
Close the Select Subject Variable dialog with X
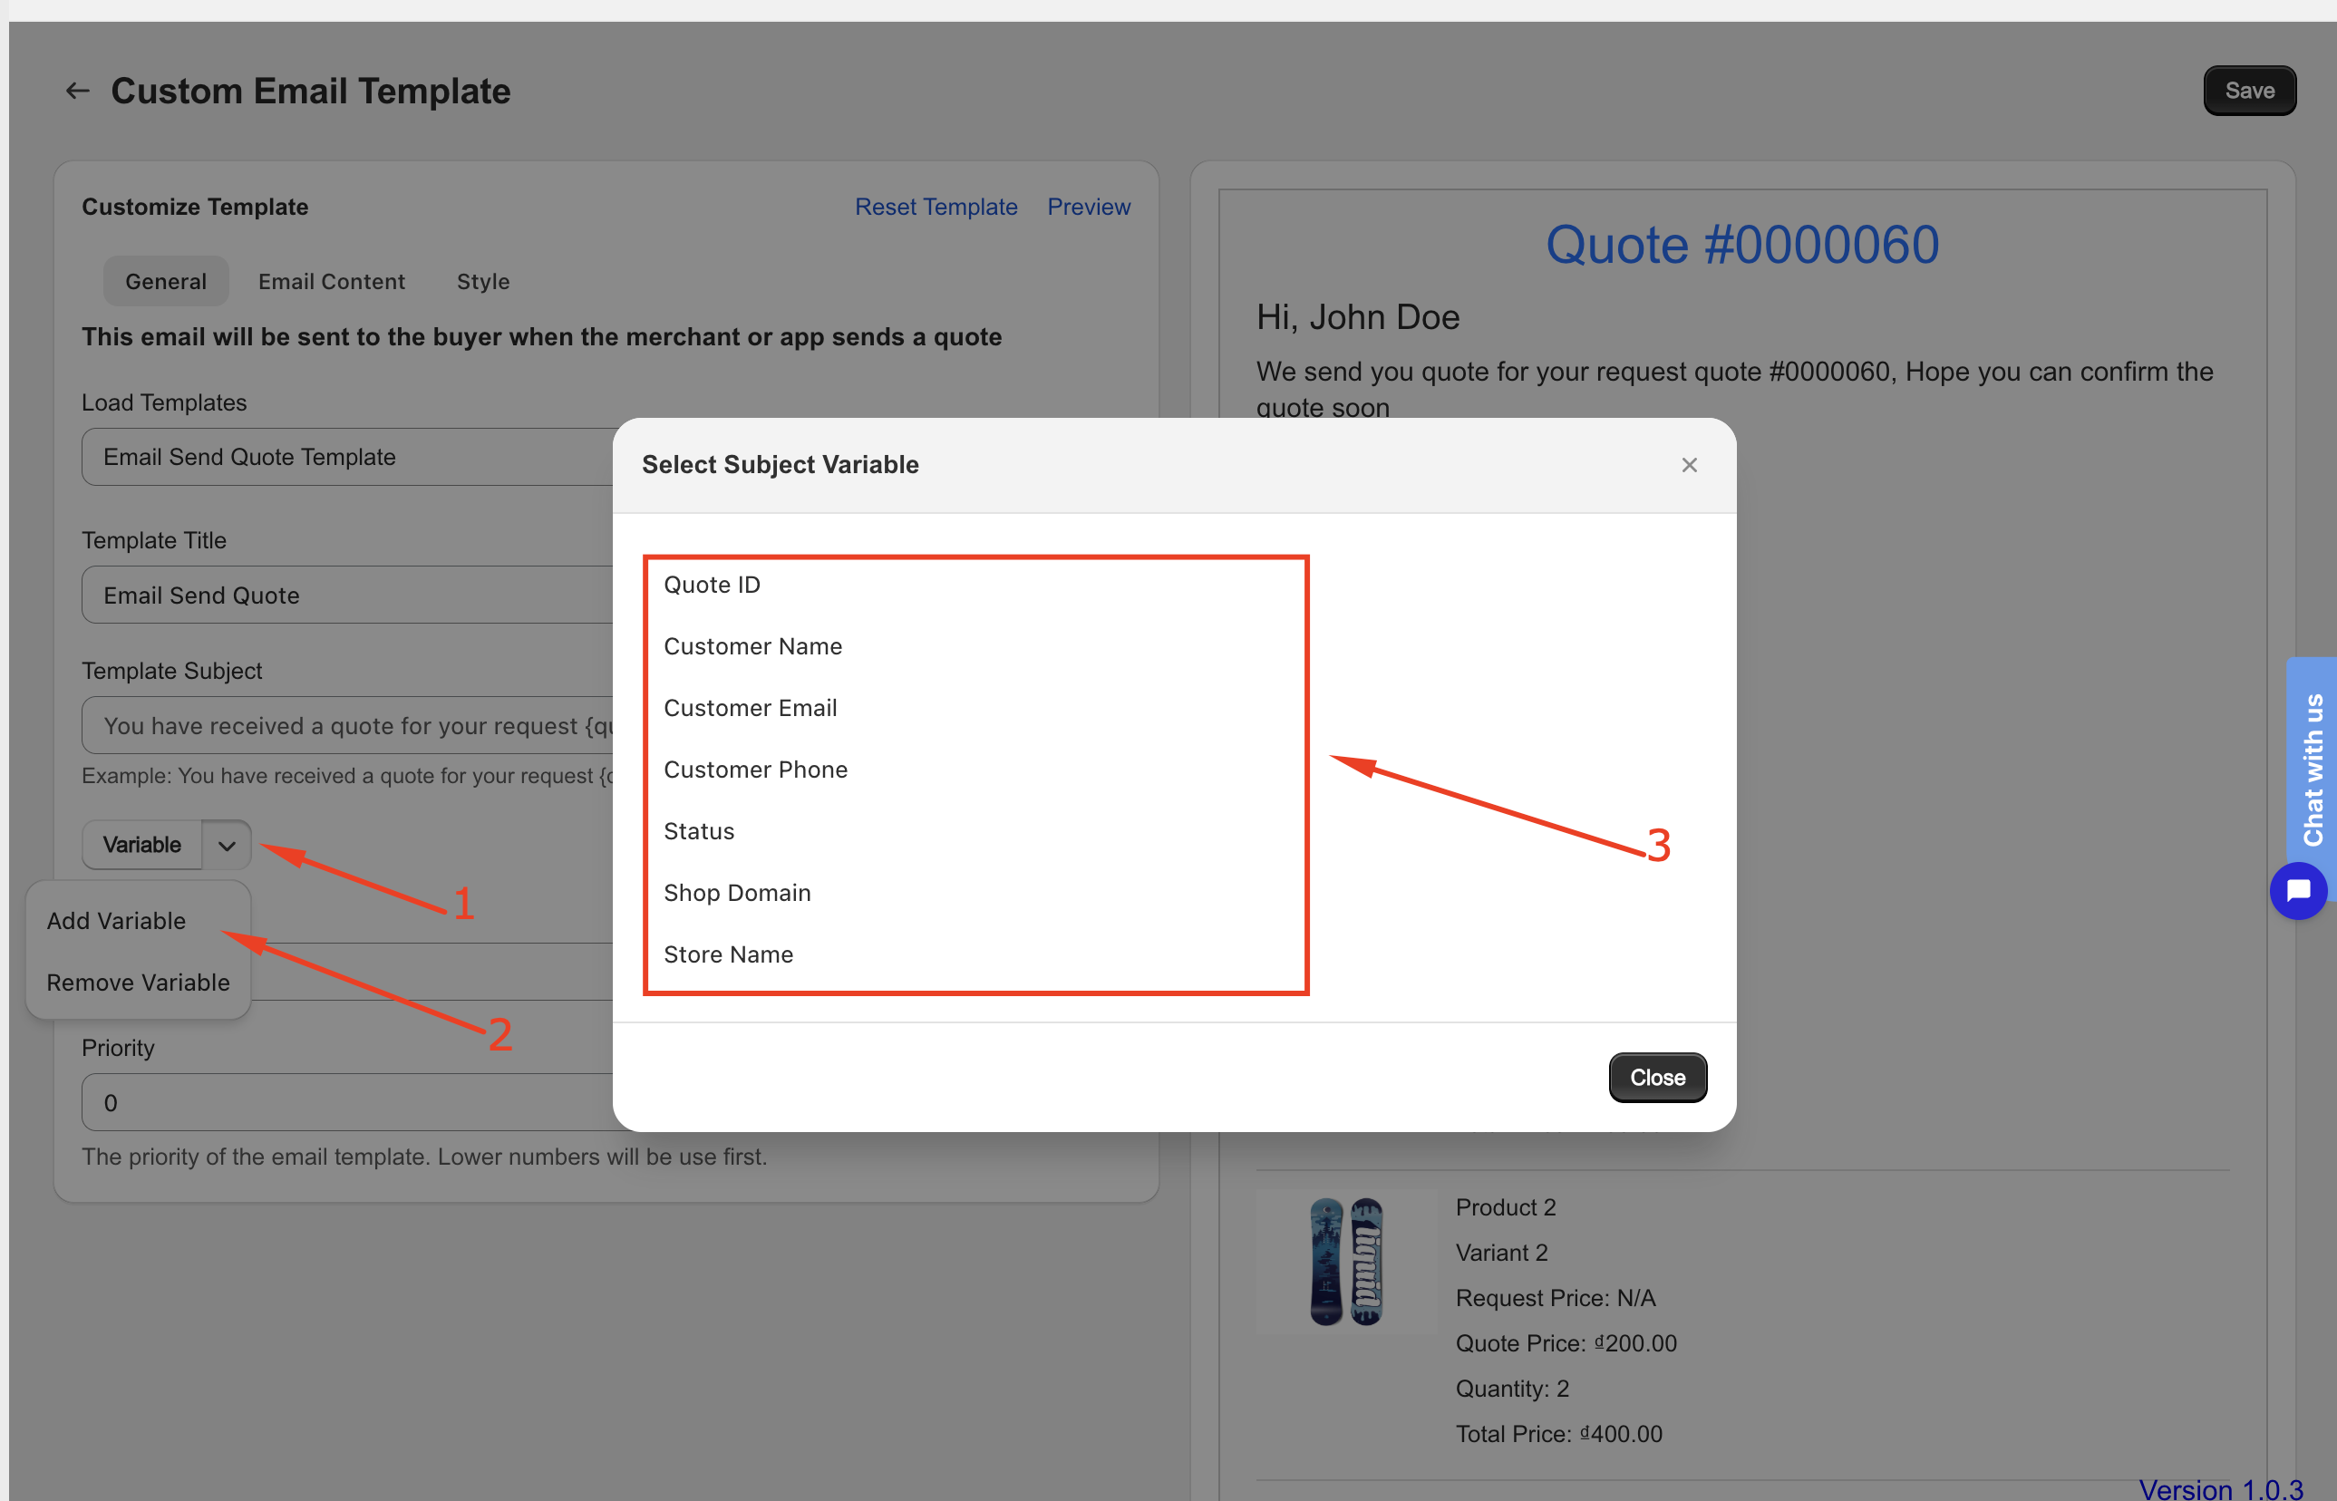click(1689, 465)
